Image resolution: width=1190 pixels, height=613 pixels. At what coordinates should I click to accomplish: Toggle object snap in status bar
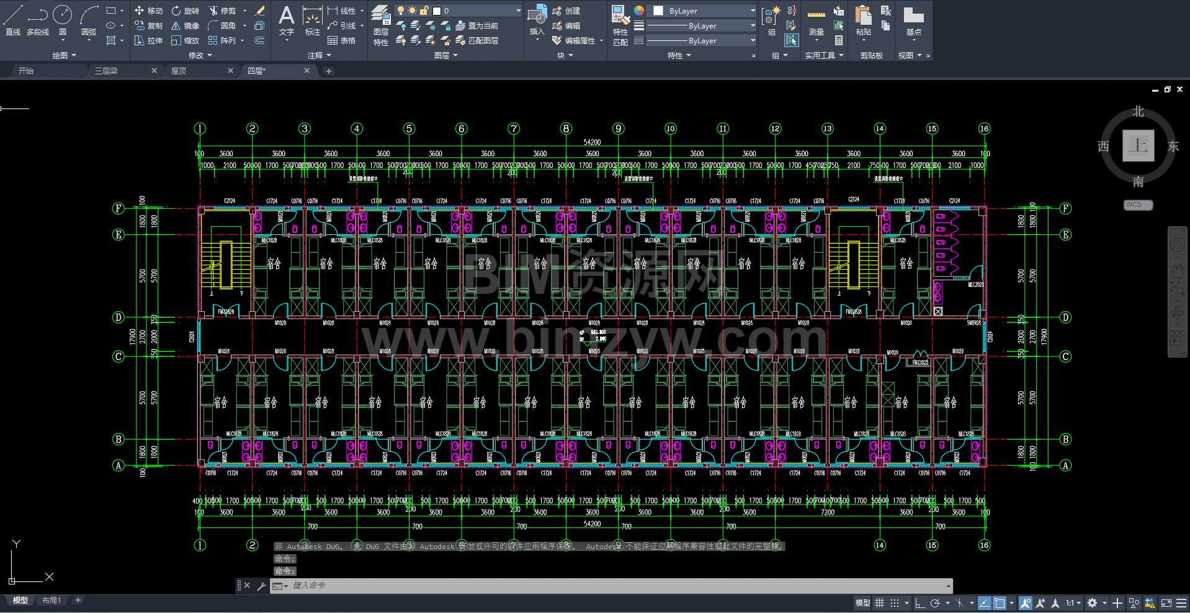coord(999,603)
